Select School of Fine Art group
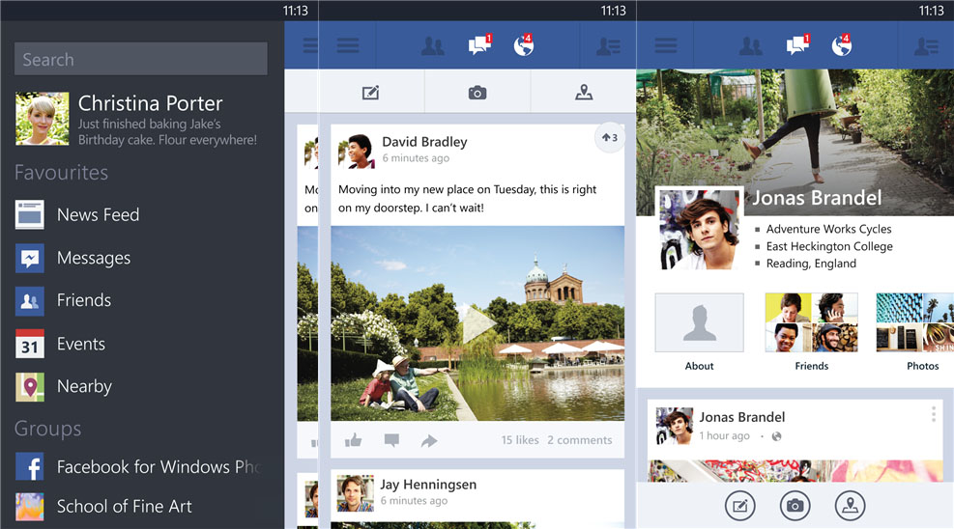The width and height of the screenshot is (954, 529). (124, 507)
